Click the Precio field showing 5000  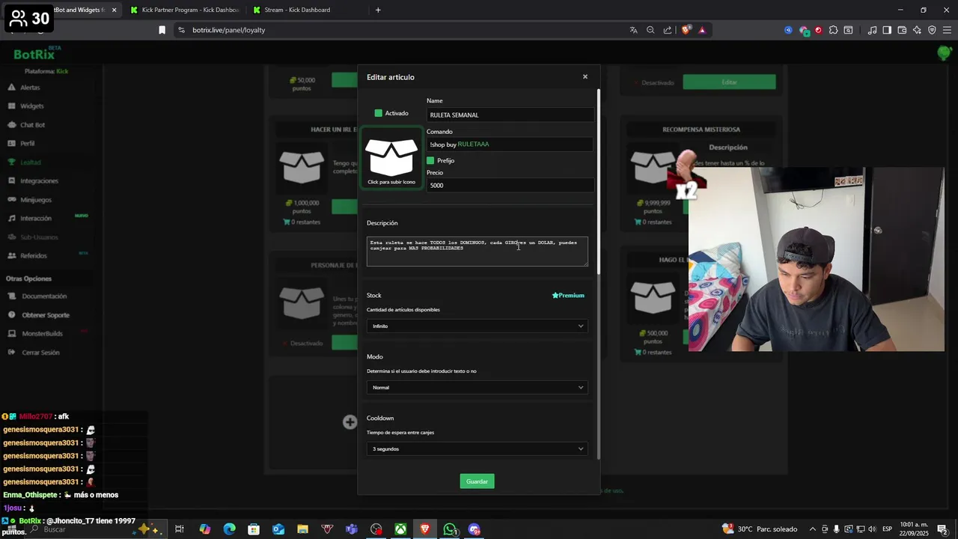510,185
